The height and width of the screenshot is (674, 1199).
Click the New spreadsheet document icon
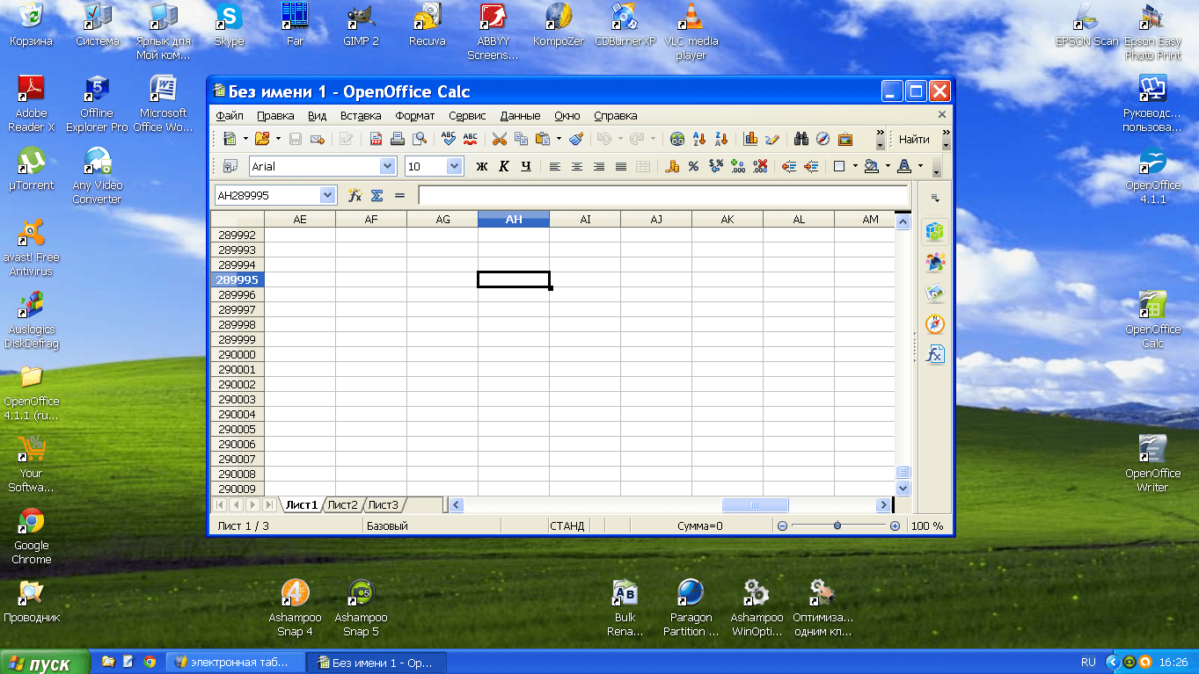pos(230,139)
